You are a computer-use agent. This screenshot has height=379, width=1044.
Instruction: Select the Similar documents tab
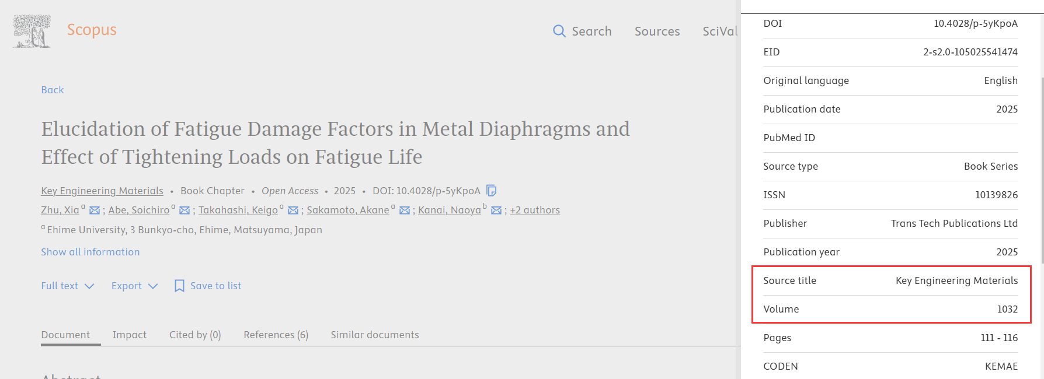click(375, 335)
